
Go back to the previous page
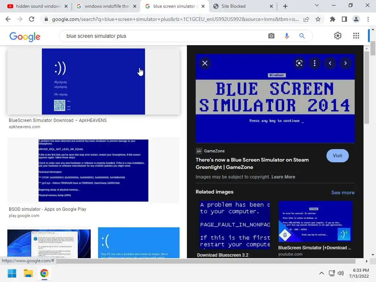pyautogui.click(x=8, y=19)
